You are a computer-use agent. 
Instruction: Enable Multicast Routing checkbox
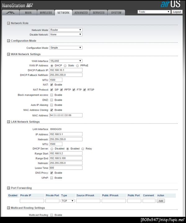pos(52,215)
